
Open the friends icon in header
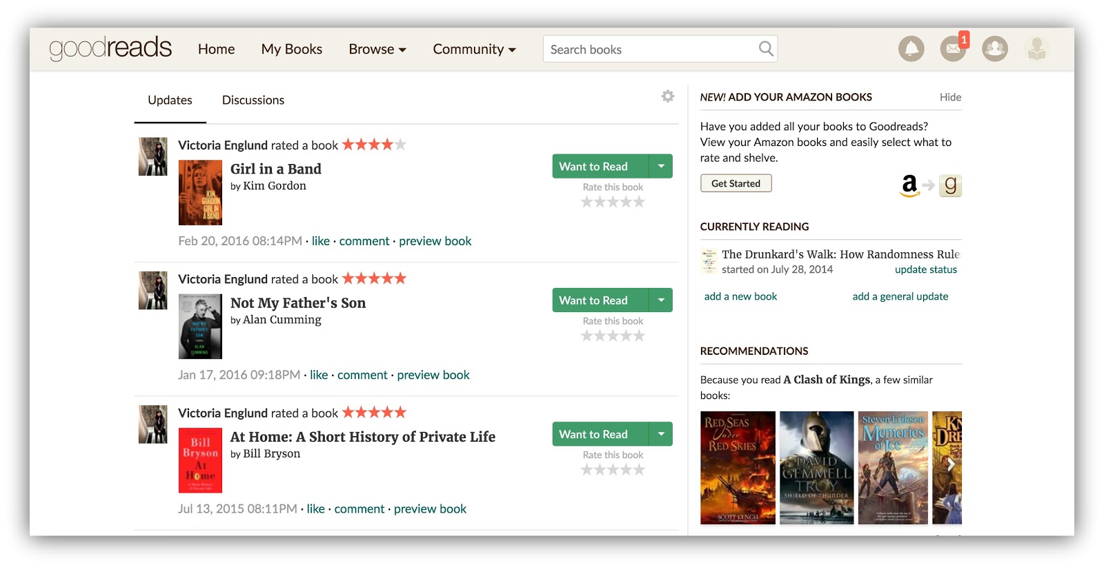coord(995,49)
